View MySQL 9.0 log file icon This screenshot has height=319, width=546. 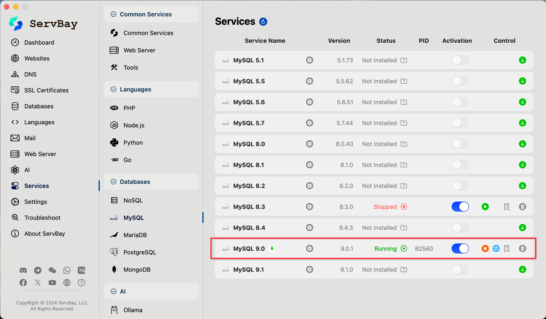(507, 249)
